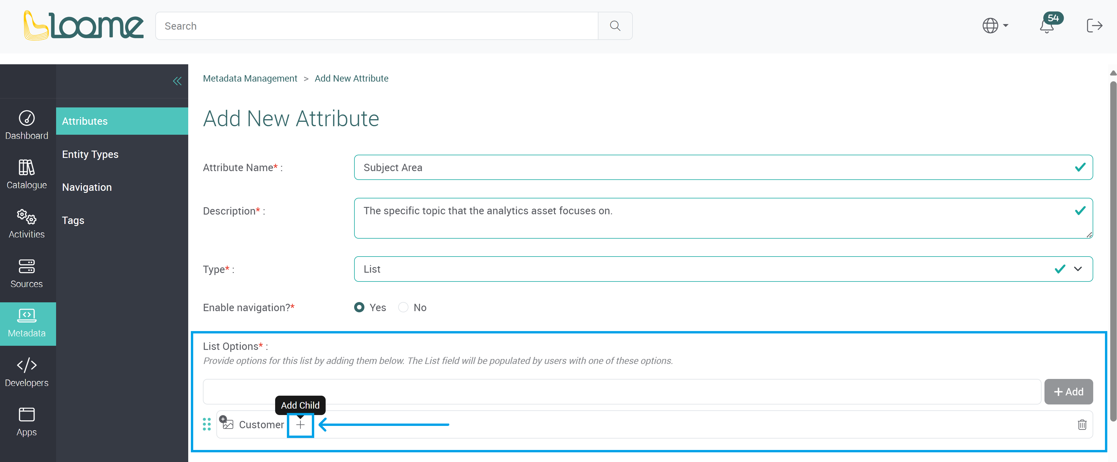Delete the Customer option with trash icon
Screen dimensions: 1117x462
1082,425
